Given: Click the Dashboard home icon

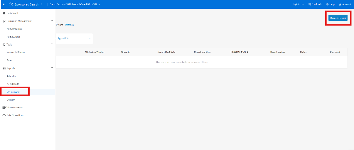Looking at the screenshot, I should point(4,13).
